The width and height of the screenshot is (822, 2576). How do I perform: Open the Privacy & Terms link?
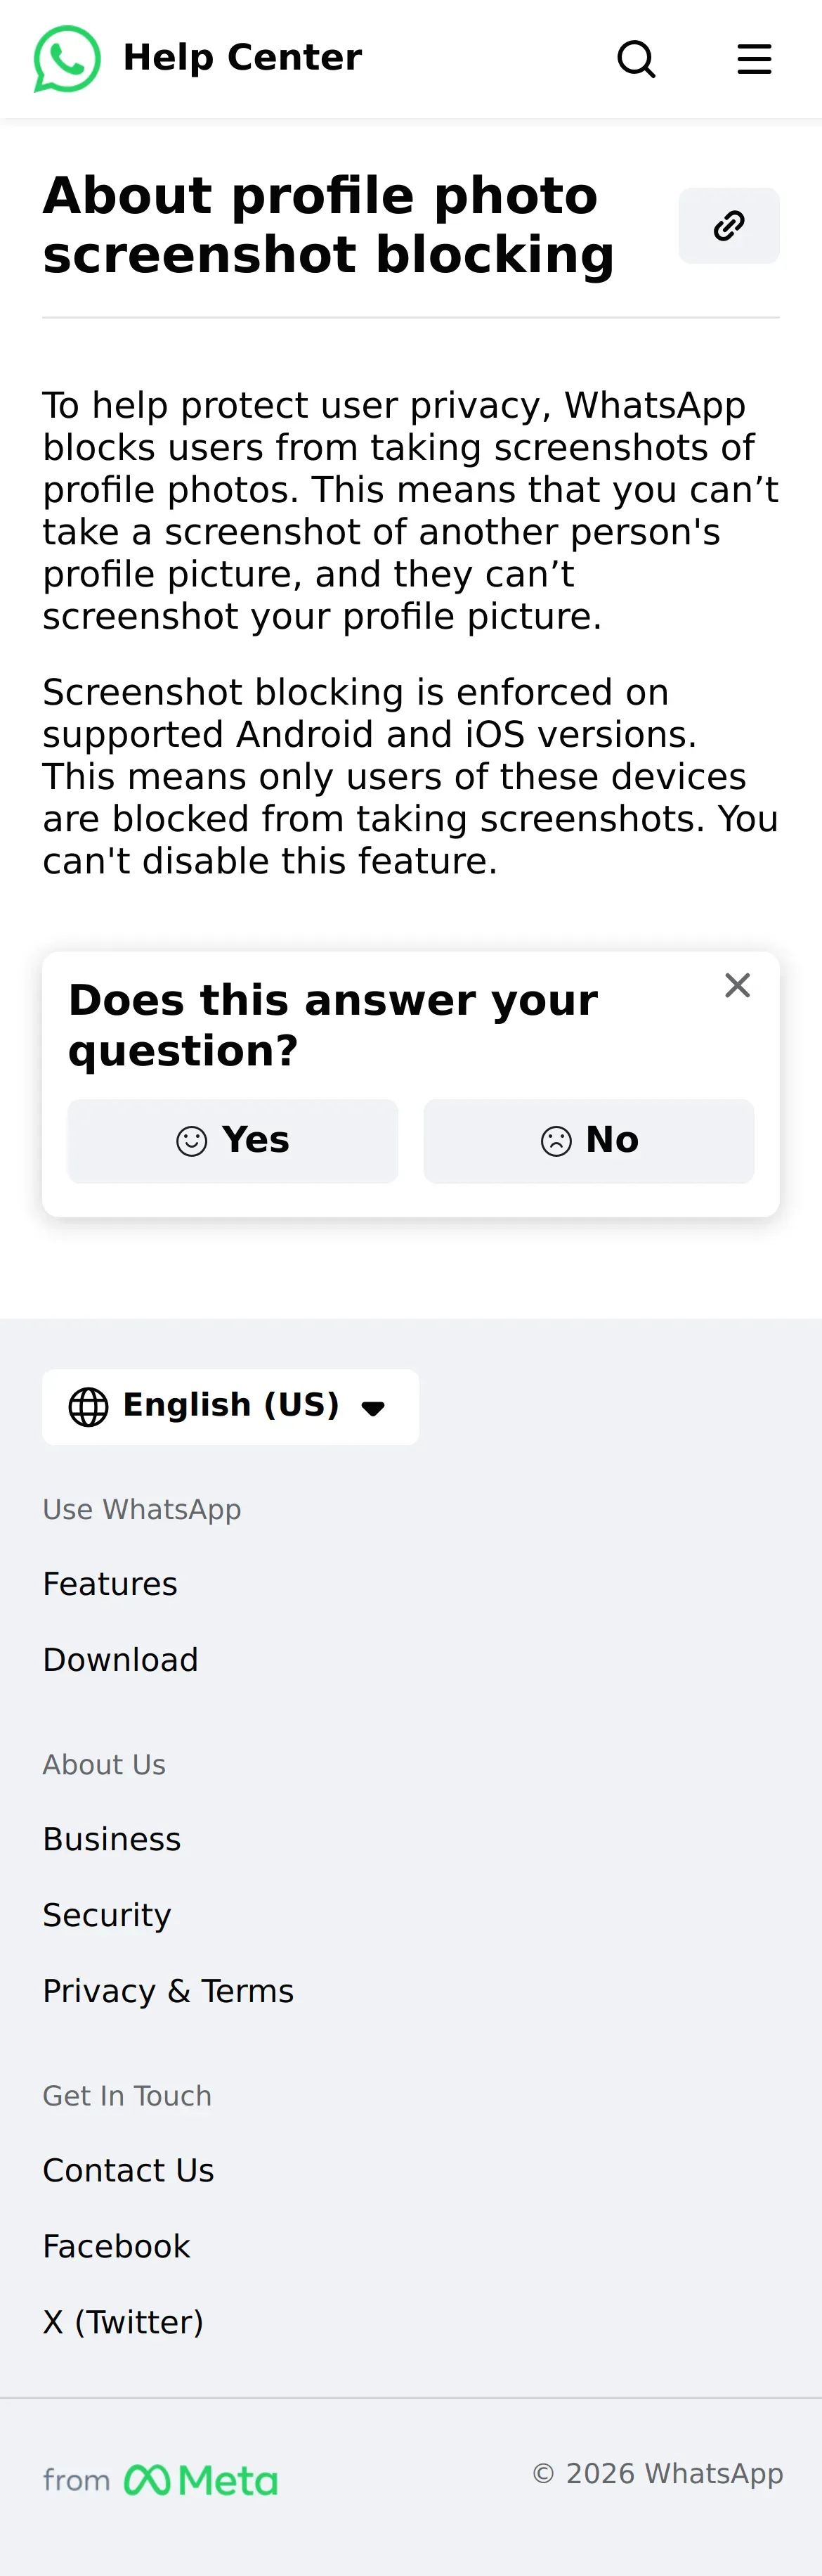pyautogui.click(x=168, y=1991)
